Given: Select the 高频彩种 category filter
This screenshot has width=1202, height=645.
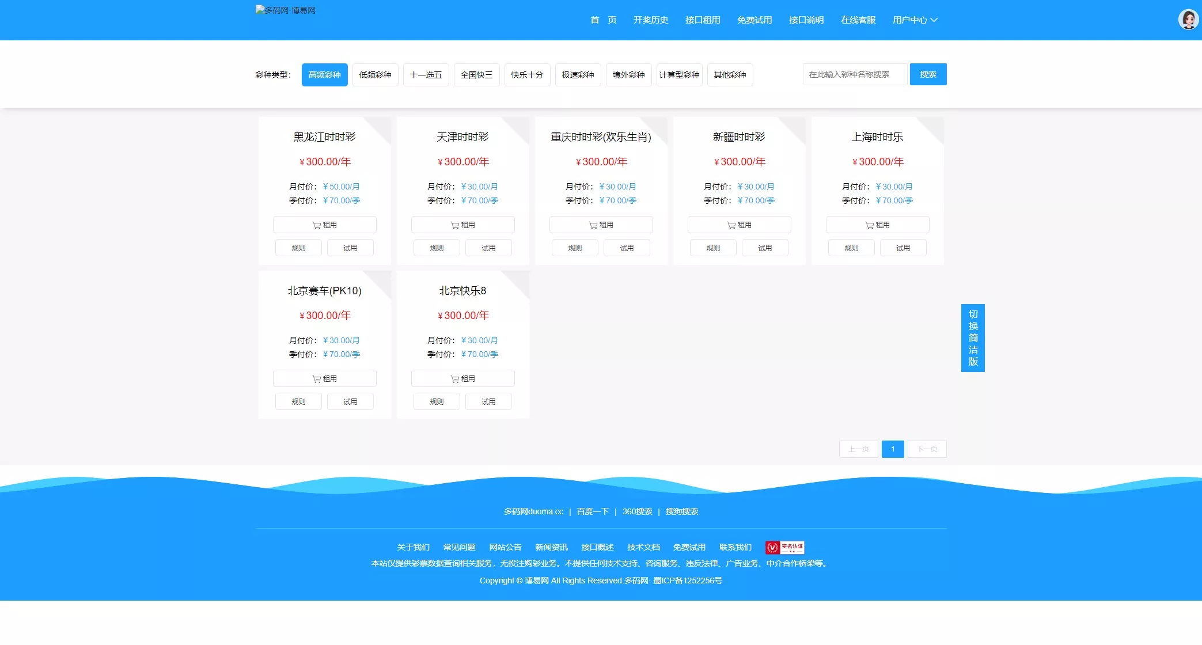Looking at the screenshot, I should 324,74.
